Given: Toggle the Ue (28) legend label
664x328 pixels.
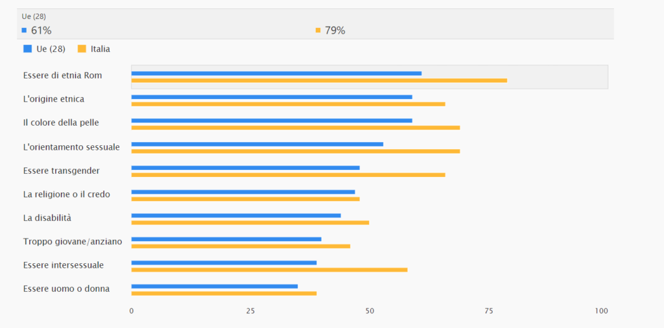Looking at the screenshot, I should click(51, 49).
